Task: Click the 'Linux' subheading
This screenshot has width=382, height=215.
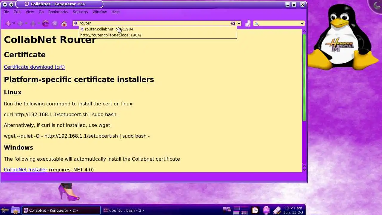Action: 13,92
